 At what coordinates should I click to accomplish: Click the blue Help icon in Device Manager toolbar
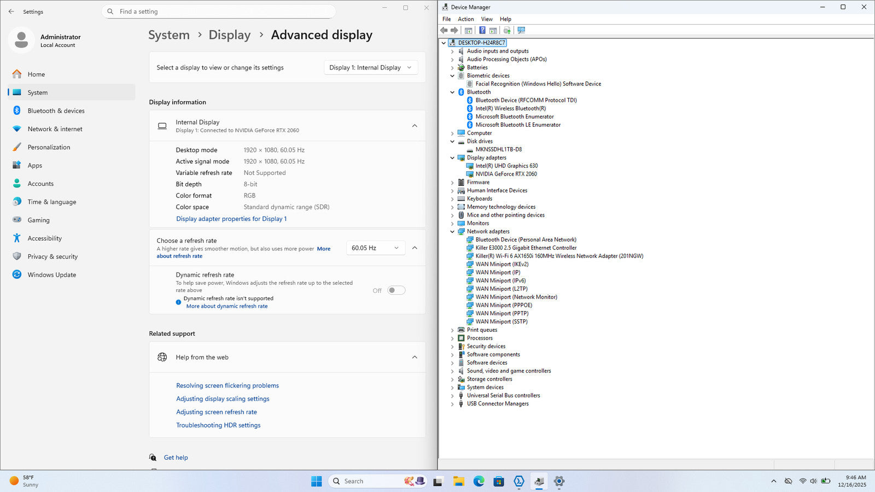coord(482,31)
